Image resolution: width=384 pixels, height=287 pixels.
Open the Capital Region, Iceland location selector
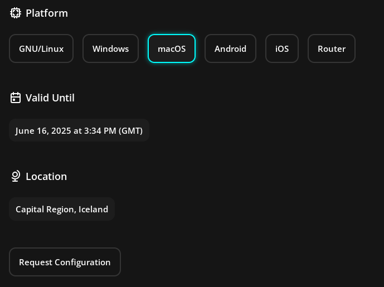[62, 209]
